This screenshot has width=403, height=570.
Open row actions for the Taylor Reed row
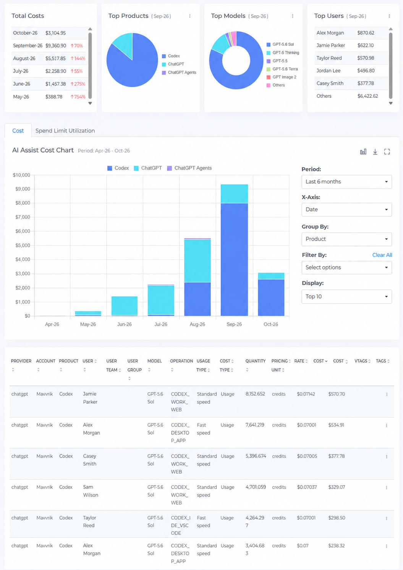[x=387, y=518]
